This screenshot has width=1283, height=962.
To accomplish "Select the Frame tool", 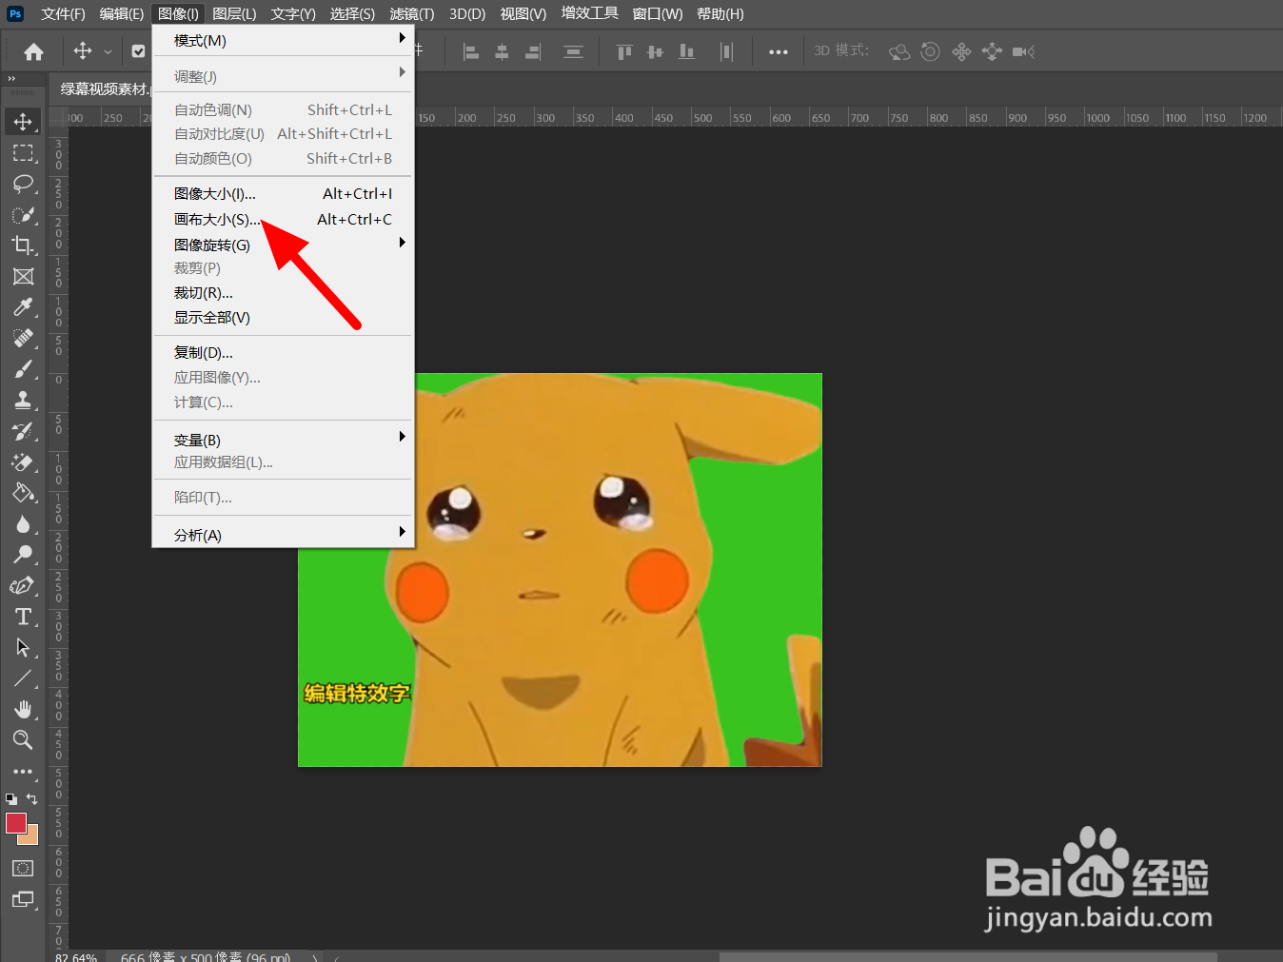I will (23, 277).
